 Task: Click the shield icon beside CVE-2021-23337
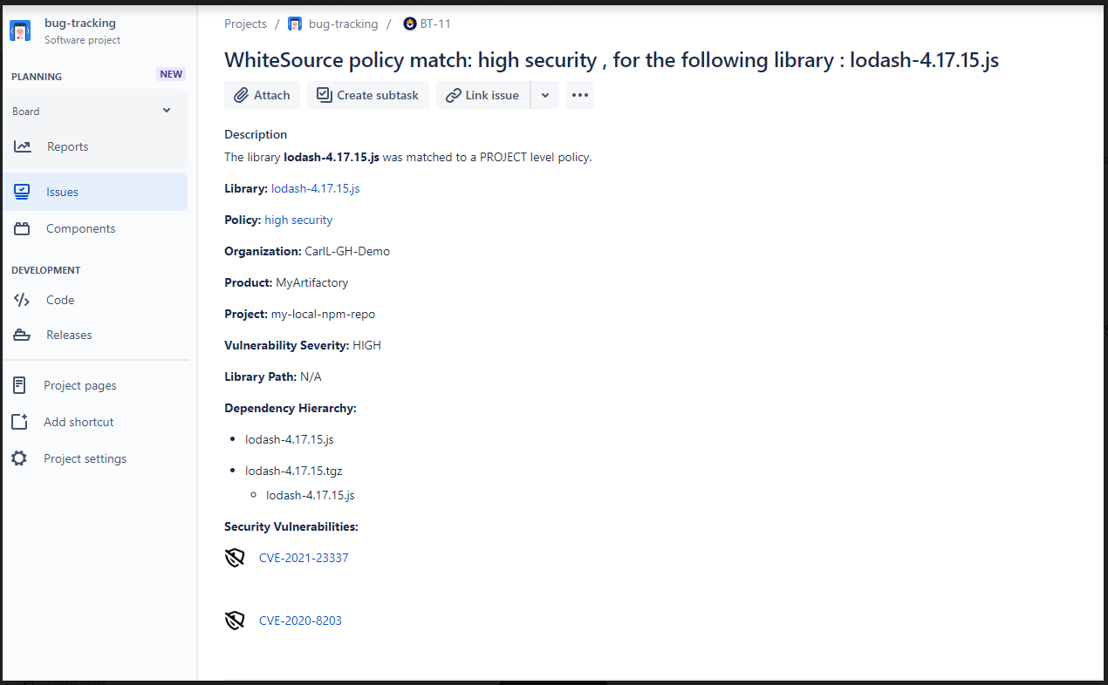pyautogui.click(x=235, y=558)
